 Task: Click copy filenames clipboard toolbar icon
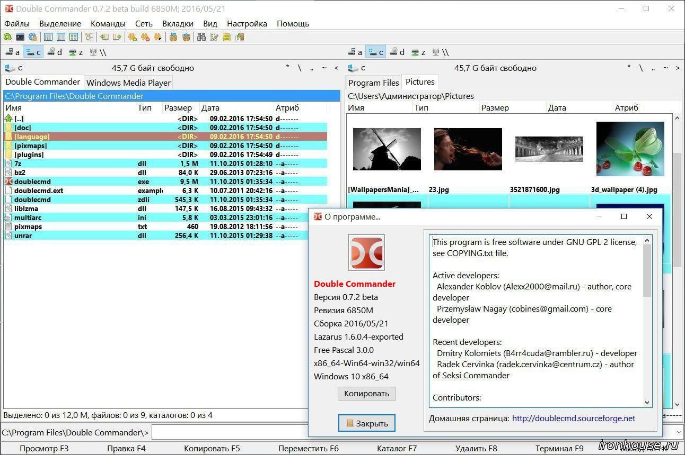coord(240,37)
